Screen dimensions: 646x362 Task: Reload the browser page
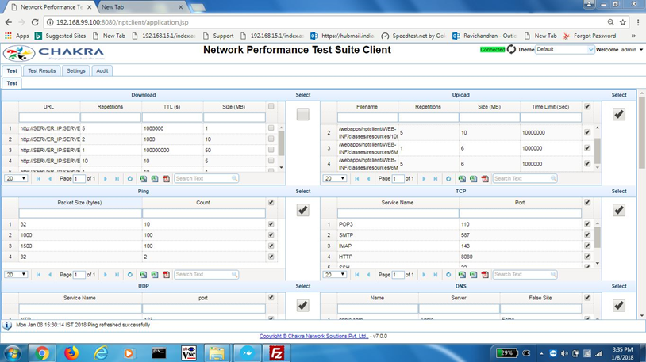[x=35, y=22]
